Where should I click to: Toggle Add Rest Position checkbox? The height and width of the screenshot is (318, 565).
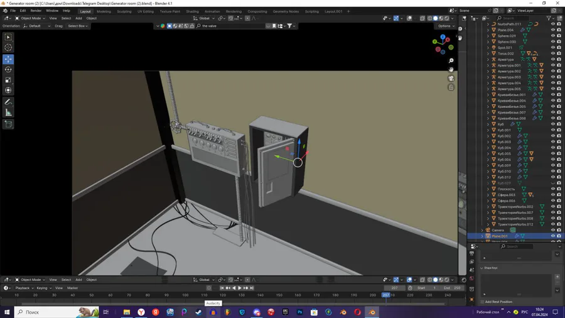pyautogui.click(x=482, y=302)
